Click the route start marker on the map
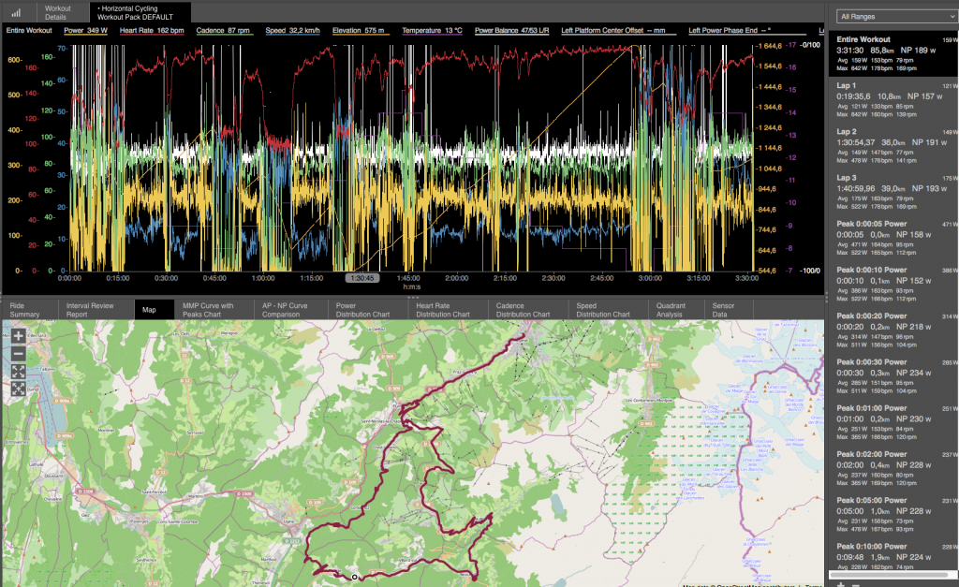The image size is (959, 587). point(355,577)
